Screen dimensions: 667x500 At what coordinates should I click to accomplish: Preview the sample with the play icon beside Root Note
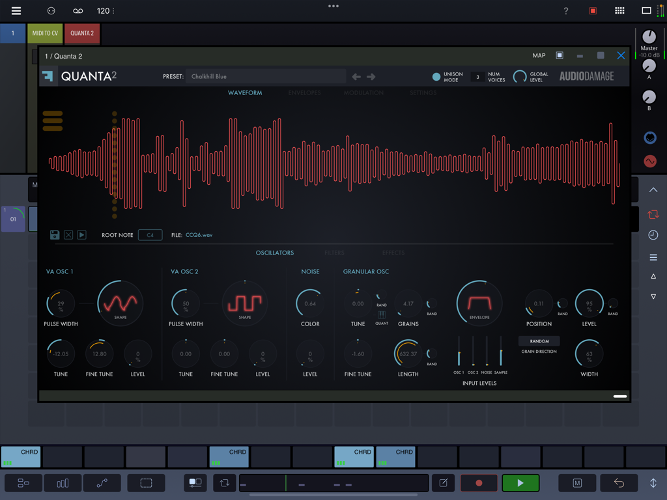pos(81,234)
